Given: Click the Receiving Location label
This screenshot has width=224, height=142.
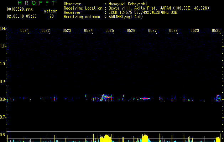Looking at the screenshot, I should pos(83,8).
